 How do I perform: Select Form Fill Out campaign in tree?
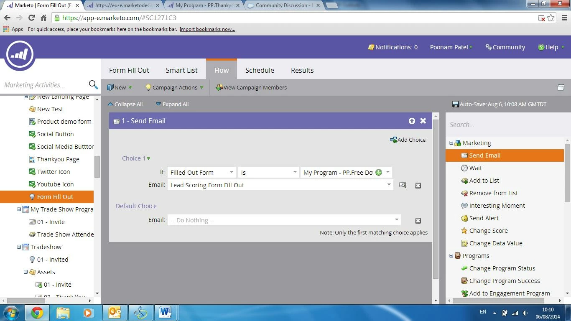pos(47,197)
